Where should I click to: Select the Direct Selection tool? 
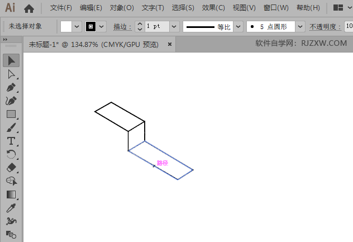coord(11,74)
